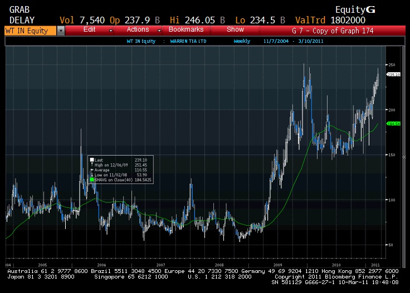Click the blue 'WT IN Equity' chart header label

tap(141, 41)
